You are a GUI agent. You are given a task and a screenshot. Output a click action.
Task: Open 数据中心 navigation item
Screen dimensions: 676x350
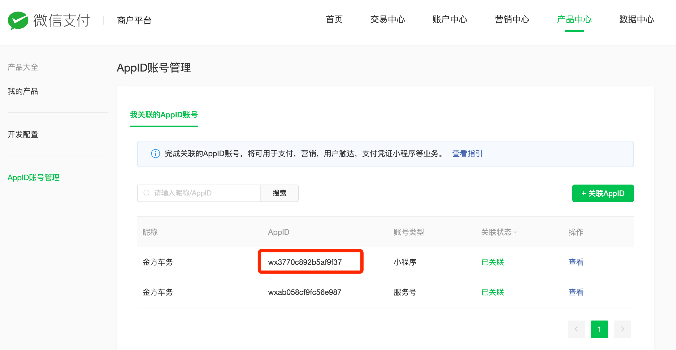click(636, 20)
